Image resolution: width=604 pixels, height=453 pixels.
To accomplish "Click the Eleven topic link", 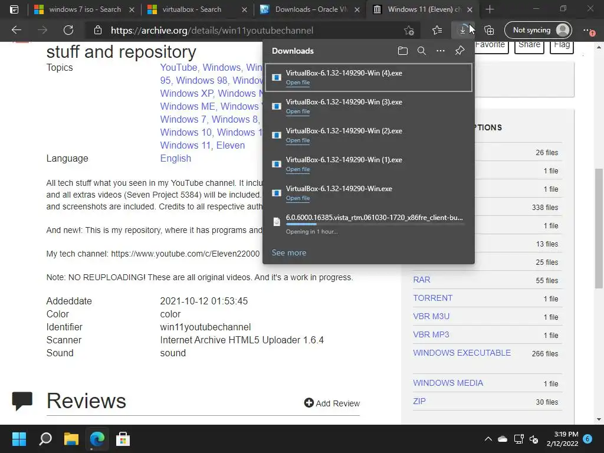I will (x=231, y=145).
